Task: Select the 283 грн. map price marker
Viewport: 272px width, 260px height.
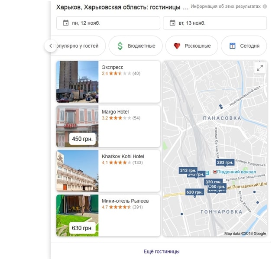Action: (225, 162)
